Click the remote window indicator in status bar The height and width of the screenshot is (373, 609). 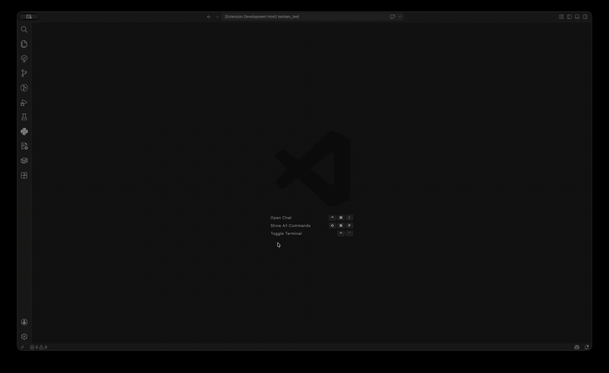pos(22,347)
